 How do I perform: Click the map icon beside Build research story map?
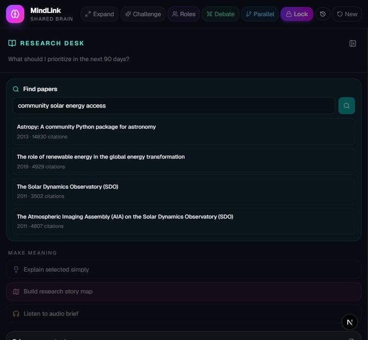coord(16,292)
